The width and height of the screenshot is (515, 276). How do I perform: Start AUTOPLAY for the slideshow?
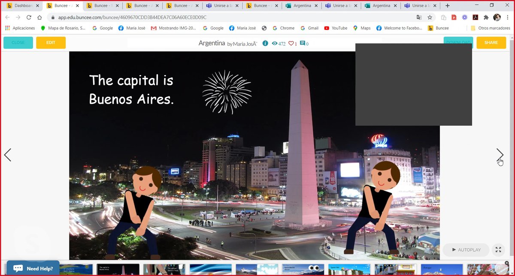pyautogui.click(x=466, y=250)
